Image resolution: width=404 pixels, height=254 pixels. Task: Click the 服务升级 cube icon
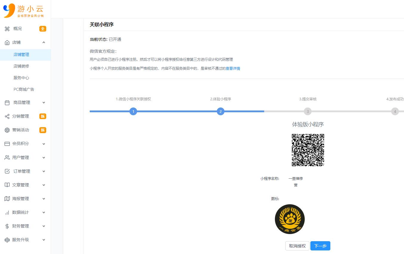pyautogui.click(x=7, y=240)
